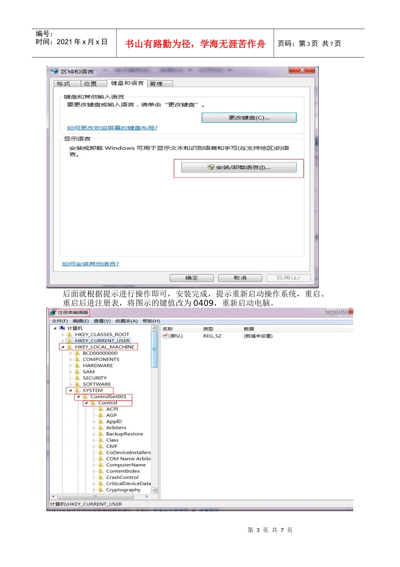
Task: Click the Region and Language globe icon
Action: coord(54,71)
